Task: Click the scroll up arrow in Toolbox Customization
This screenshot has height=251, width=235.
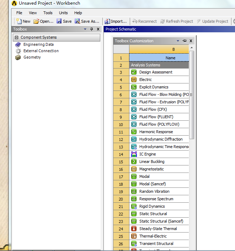Action: pos(192,48)
